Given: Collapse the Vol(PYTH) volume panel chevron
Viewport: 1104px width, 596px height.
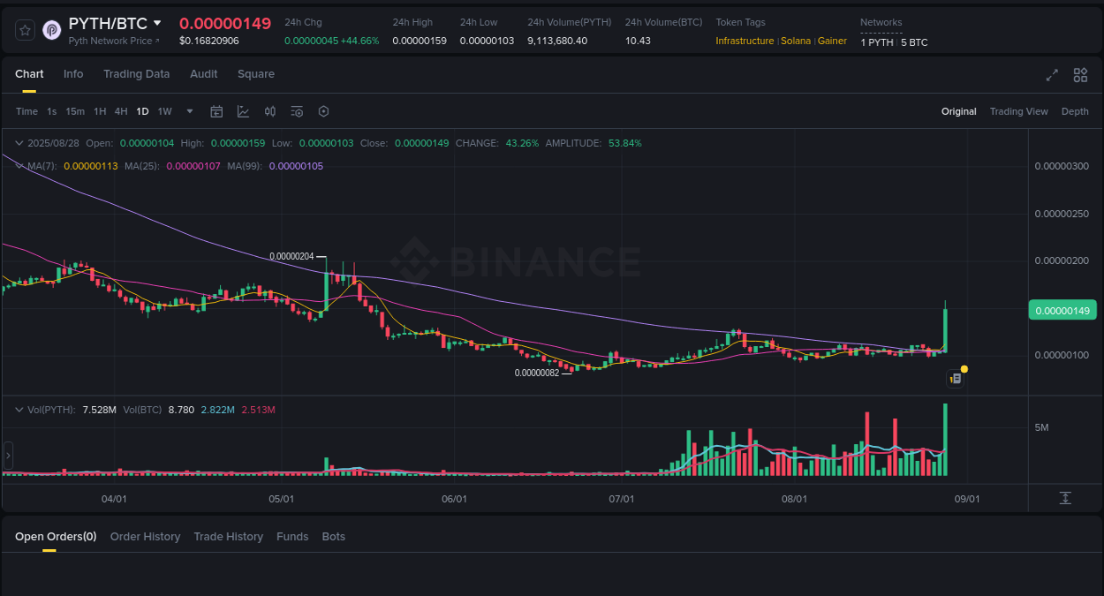Looking at the screenshot, I should pyautogui.click(x=18, y=409).
